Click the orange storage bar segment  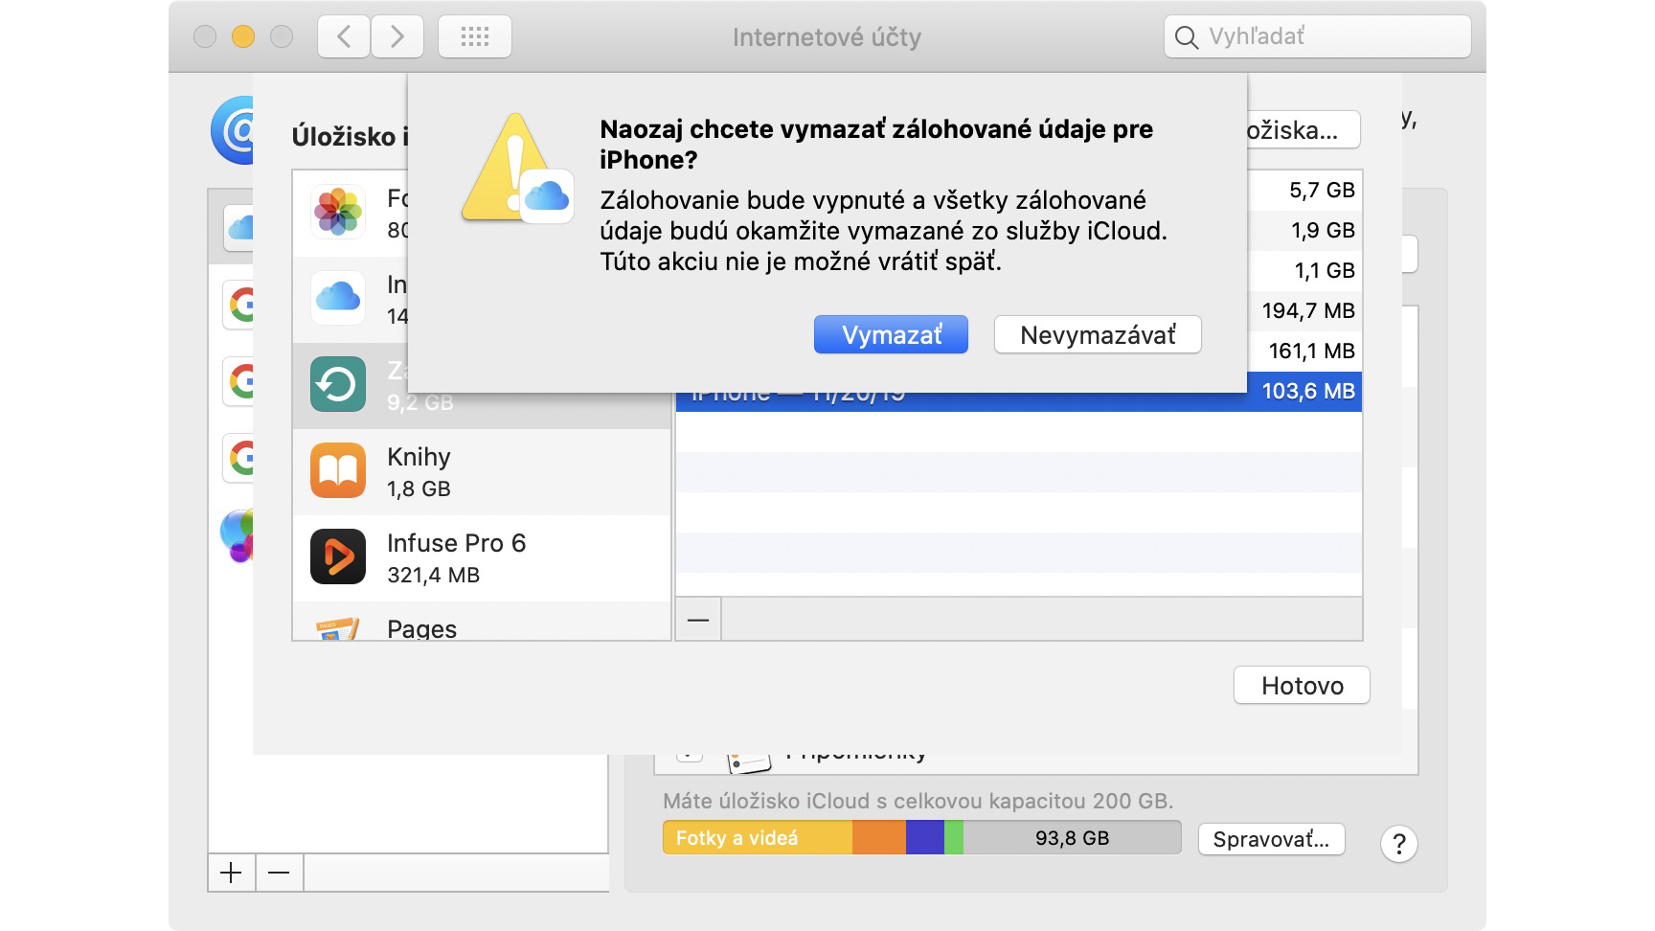coord(879,838)
